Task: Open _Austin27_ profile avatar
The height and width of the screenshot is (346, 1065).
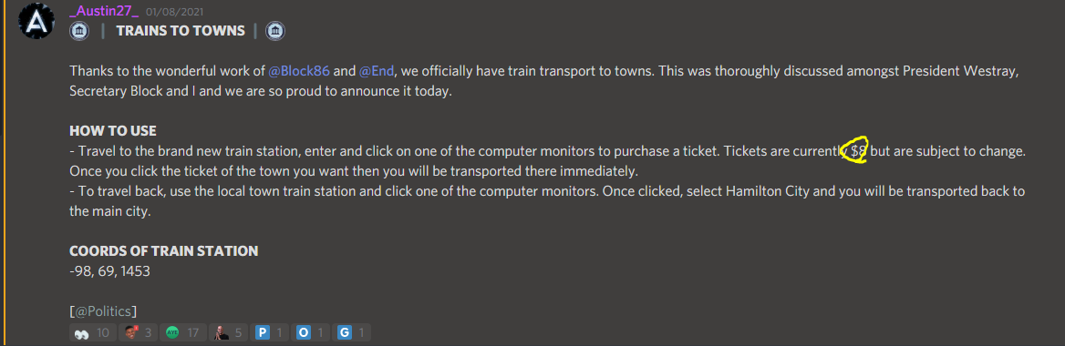Action: coord(36,22)
